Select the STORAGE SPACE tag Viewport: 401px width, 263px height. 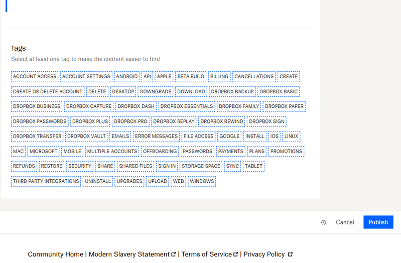(201, 166)
